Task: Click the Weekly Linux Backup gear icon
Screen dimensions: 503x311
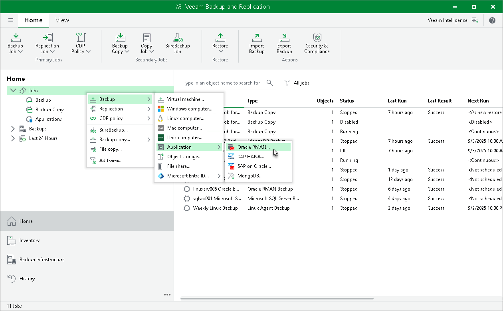Action: (186, 208)
